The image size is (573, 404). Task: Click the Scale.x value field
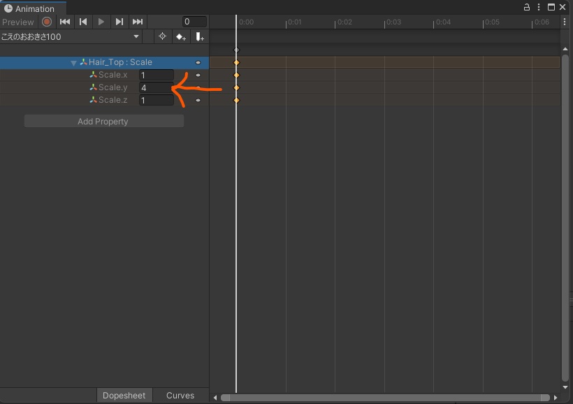(x=156, y=75)
